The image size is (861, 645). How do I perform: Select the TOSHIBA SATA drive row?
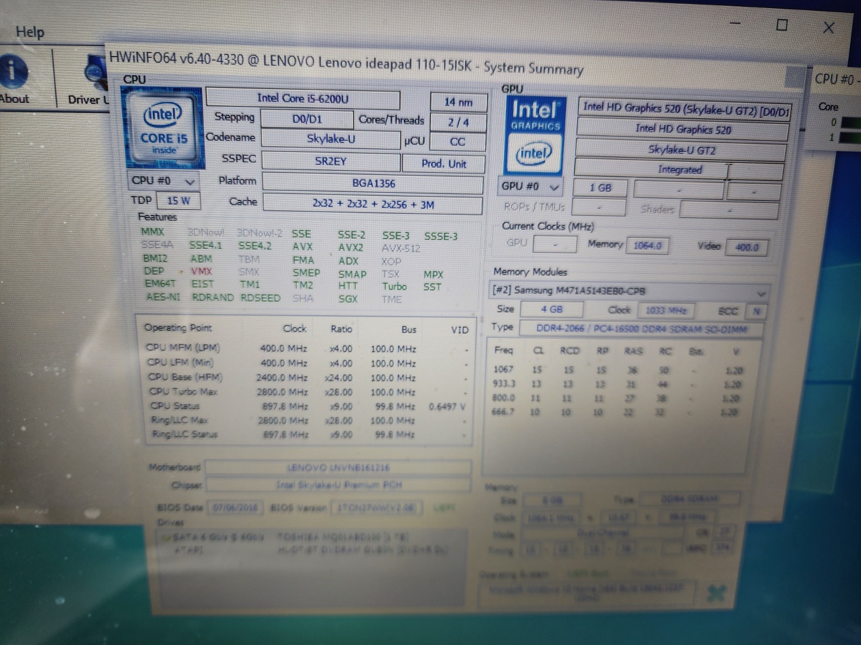tap(311, 537)
